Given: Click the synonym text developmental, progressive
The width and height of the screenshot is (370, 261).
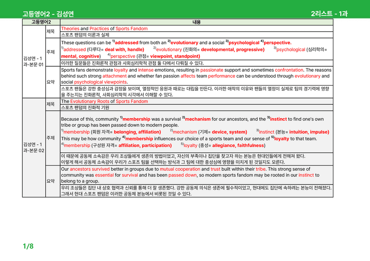Looking at the screenshot, I should 232,50.
